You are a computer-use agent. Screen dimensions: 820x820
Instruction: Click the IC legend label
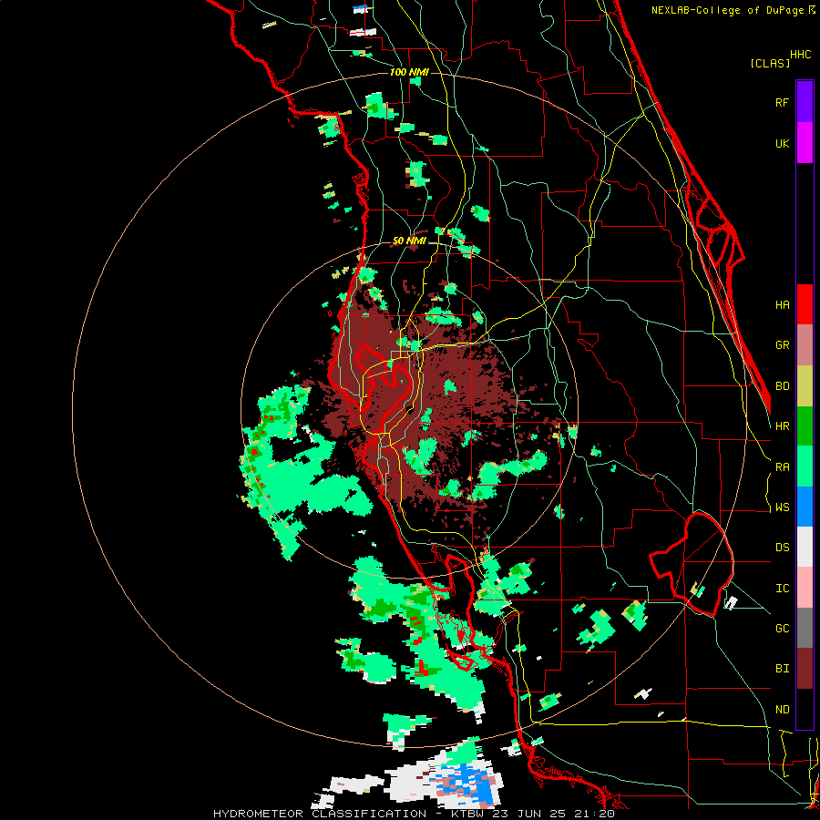click(x=782, y=589)
